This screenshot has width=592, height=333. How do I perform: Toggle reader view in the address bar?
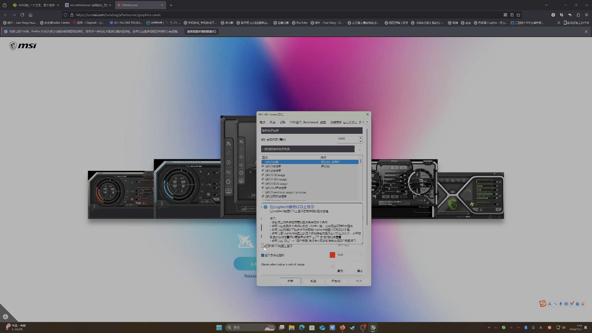[x=512, y=15]
